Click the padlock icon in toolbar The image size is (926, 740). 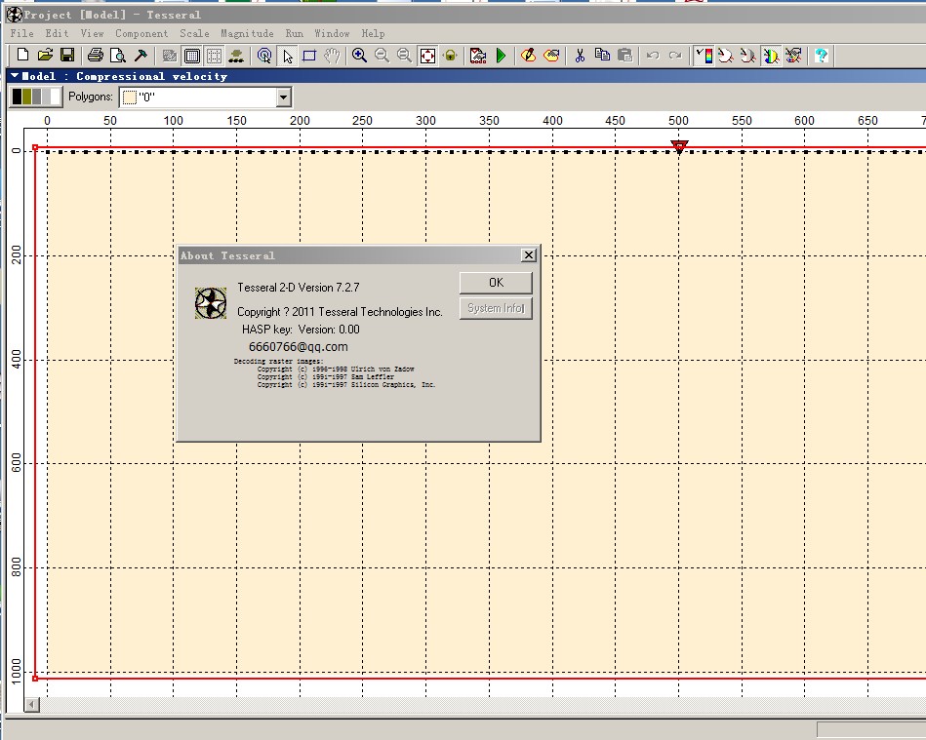point(450,56)
